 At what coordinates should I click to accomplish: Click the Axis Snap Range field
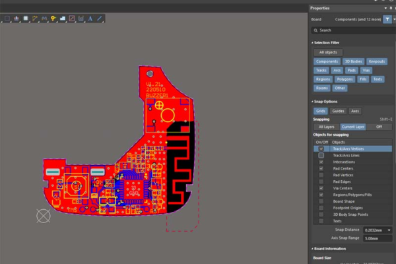(378, 238)
